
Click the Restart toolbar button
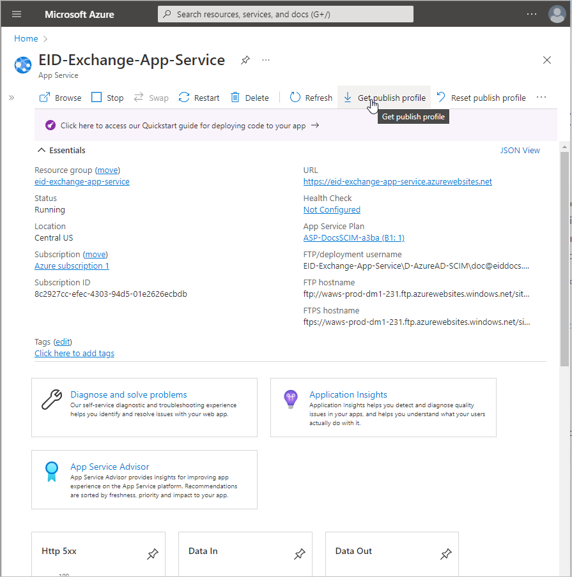[x=199, y=98]
